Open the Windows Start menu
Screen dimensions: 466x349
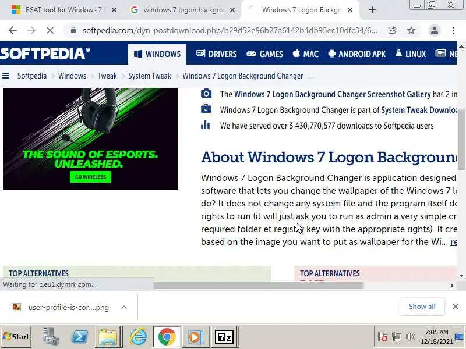[x=16, y=337]
